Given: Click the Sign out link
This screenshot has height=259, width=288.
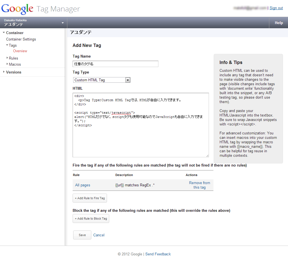Looking at the screenshot, I should (276, 8).
